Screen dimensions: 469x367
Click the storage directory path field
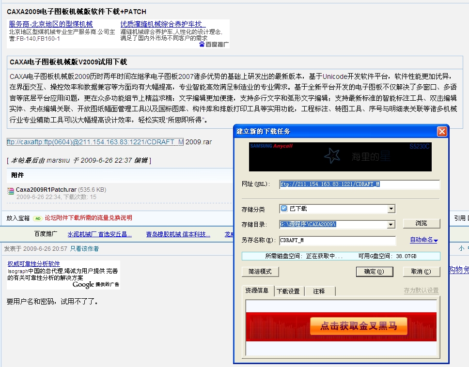point(333,225)
